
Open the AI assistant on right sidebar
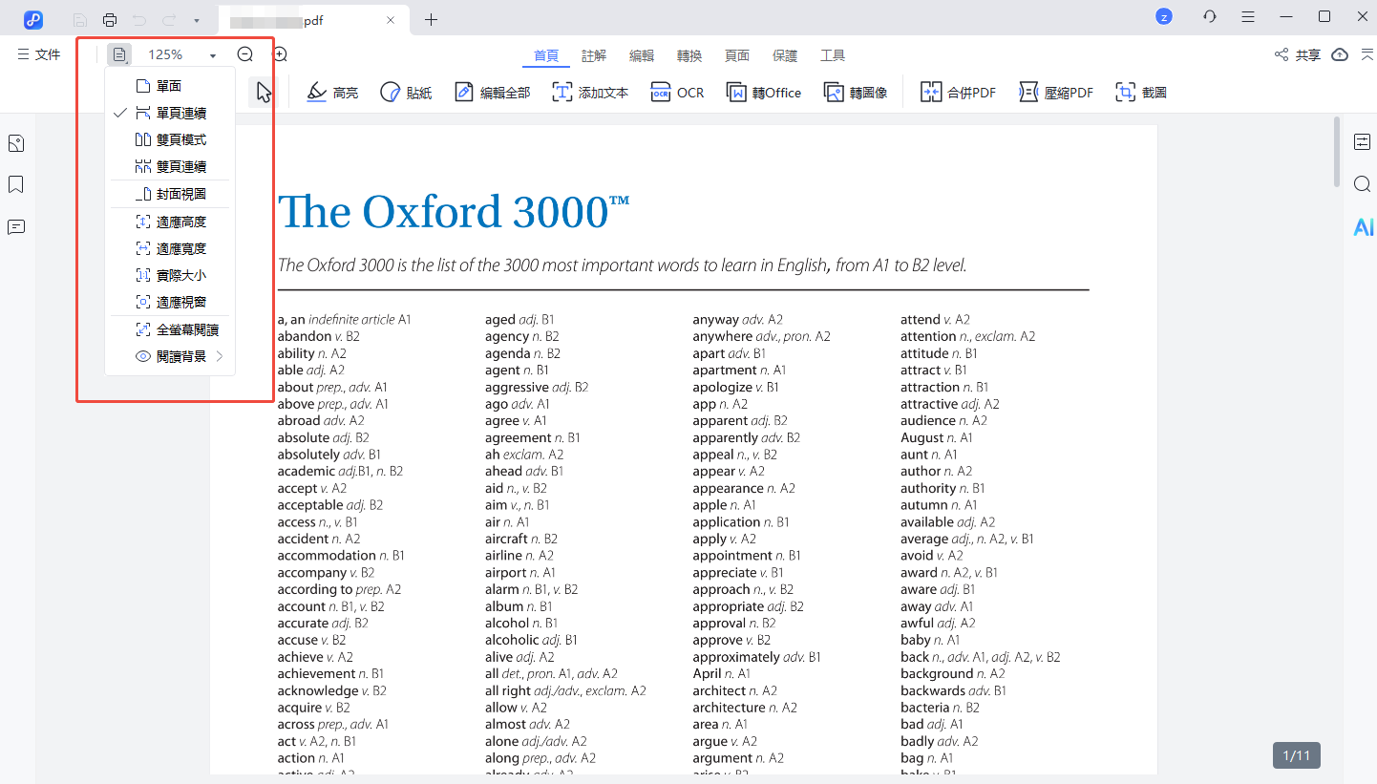tap(1363, 227)
